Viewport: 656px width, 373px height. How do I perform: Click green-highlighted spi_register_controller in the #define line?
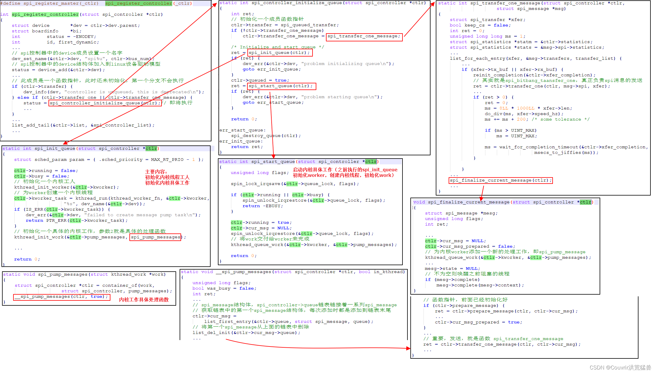(x=139, y=3)
